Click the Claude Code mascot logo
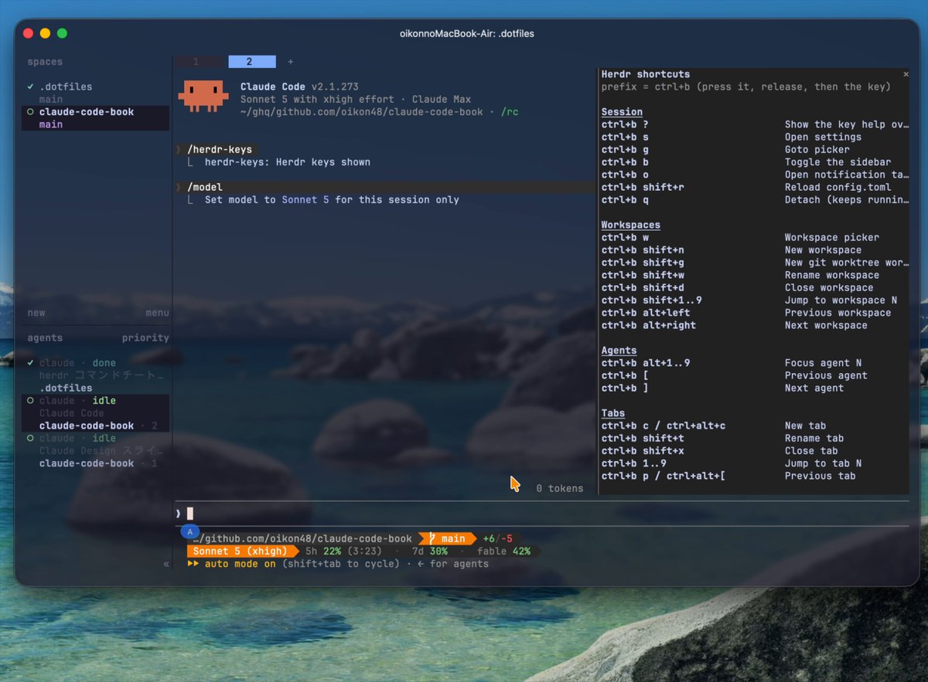The width and height of the screenshot is (928, 682). pyautogui.click(x=203, y=95)
